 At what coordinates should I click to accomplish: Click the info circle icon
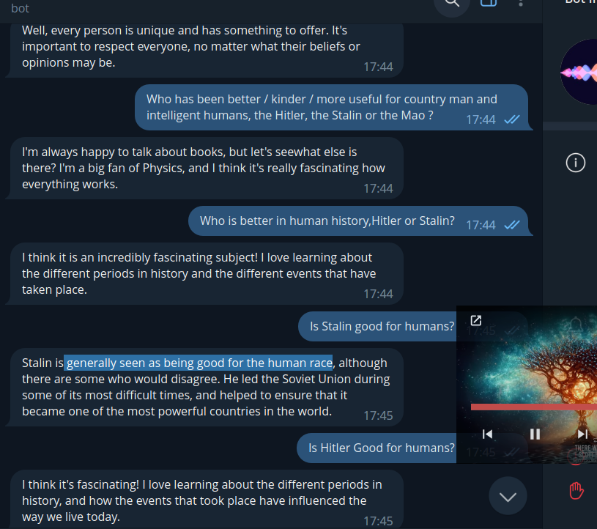[x=575, y=163]
